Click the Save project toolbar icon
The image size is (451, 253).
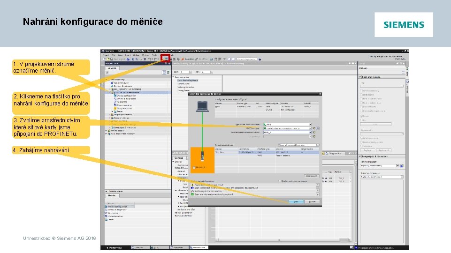click(112, 59)
